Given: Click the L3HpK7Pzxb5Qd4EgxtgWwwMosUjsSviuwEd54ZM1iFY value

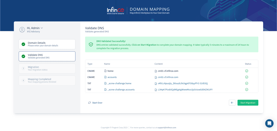Looking at the screenshot, I should (185, 90).
